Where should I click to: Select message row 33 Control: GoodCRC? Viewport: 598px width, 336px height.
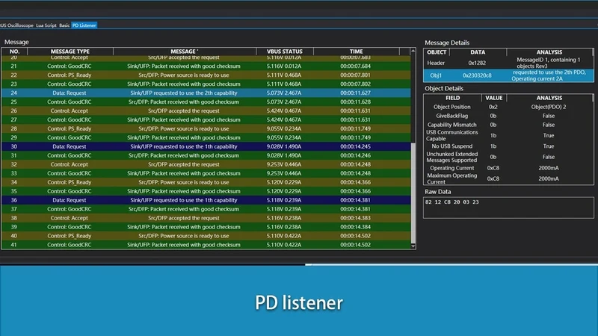pos(206,174)
